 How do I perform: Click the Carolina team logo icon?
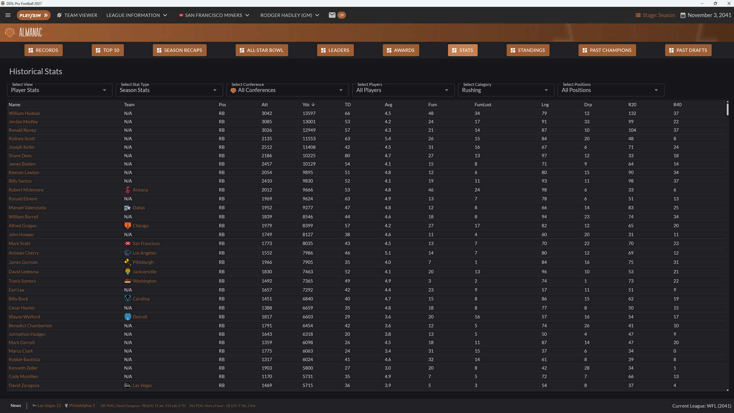pos(128,299)
